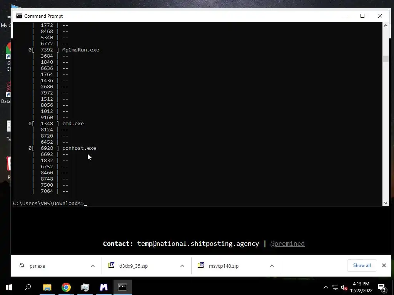Screen dimensions: 394x295
Task: Click PID 7392 in the output
Action: point(47,50)
